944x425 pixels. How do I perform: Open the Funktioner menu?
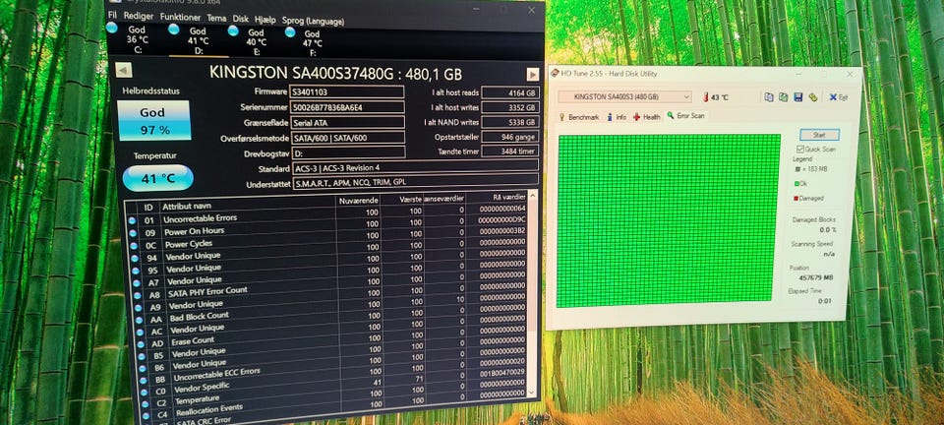click(x=181, y=18)
